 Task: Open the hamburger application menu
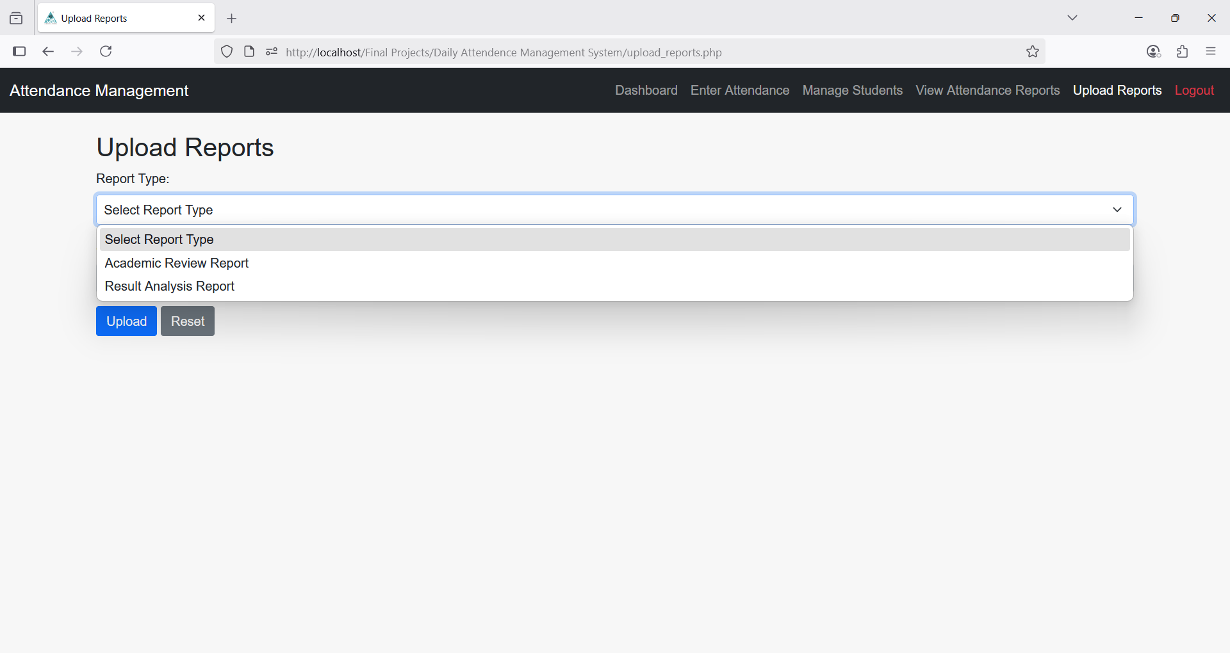(x=1210, y=52)
